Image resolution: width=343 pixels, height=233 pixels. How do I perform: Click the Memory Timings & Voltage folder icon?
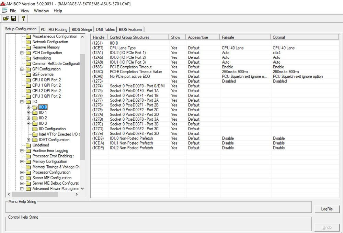click(28, 167)
